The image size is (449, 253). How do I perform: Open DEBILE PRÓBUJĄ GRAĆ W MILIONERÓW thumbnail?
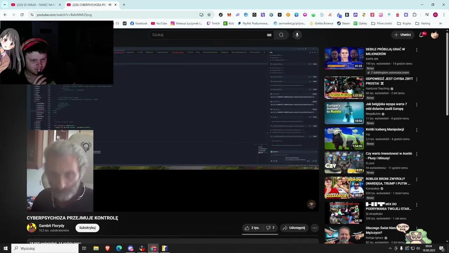pos(344,58)
